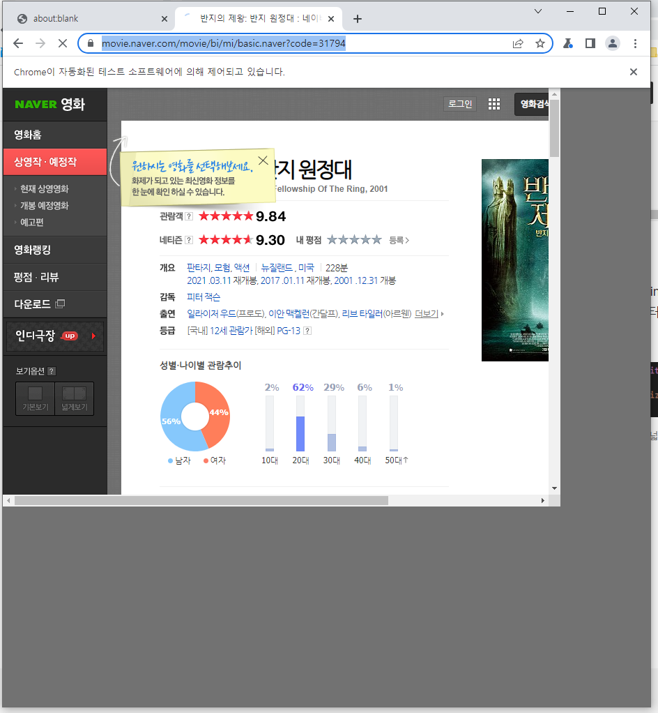
Task: Click the movie poster thumbnail
Action: point(515,260)
